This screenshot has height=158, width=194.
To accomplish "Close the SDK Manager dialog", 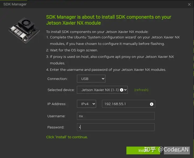I will (x=189, y=5).
